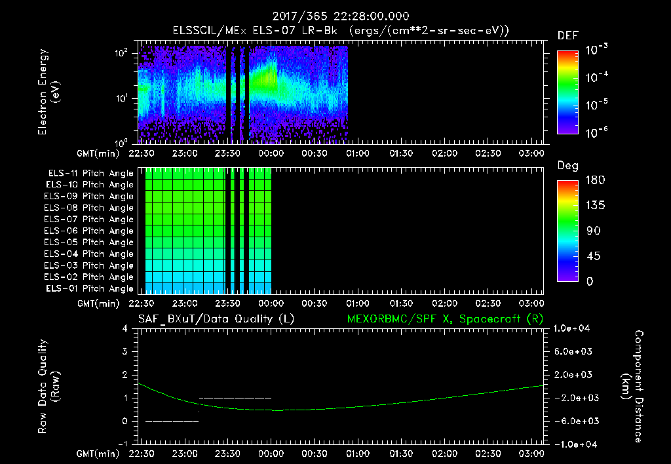Click the GMT(min) label under the pitch angle panel
The image size is (671, 464).
coord(98,303)
